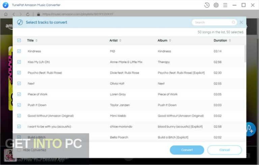259x165 pixels.
Task: Click the track list vertical scrollbar
Action: (x=245, y=54)
